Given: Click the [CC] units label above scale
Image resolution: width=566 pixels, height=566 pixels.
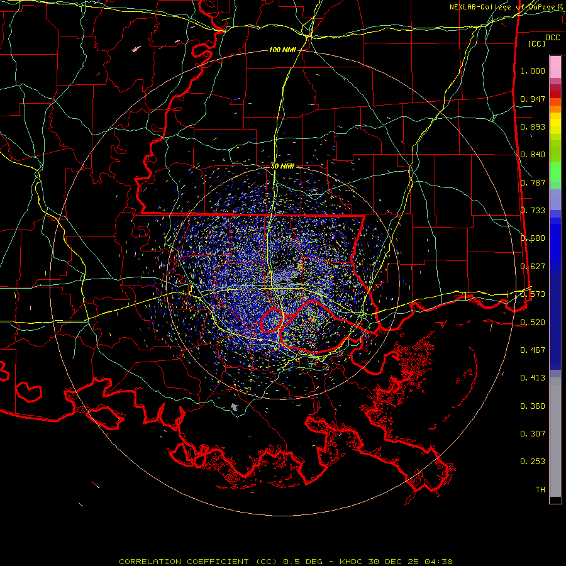Looking at the screenshot, I should point(537,43).
